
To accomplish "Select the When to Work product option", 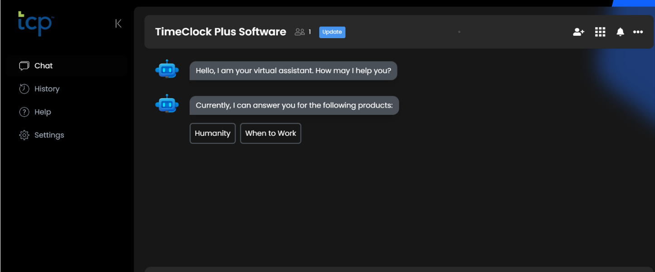I will point(271,133).
